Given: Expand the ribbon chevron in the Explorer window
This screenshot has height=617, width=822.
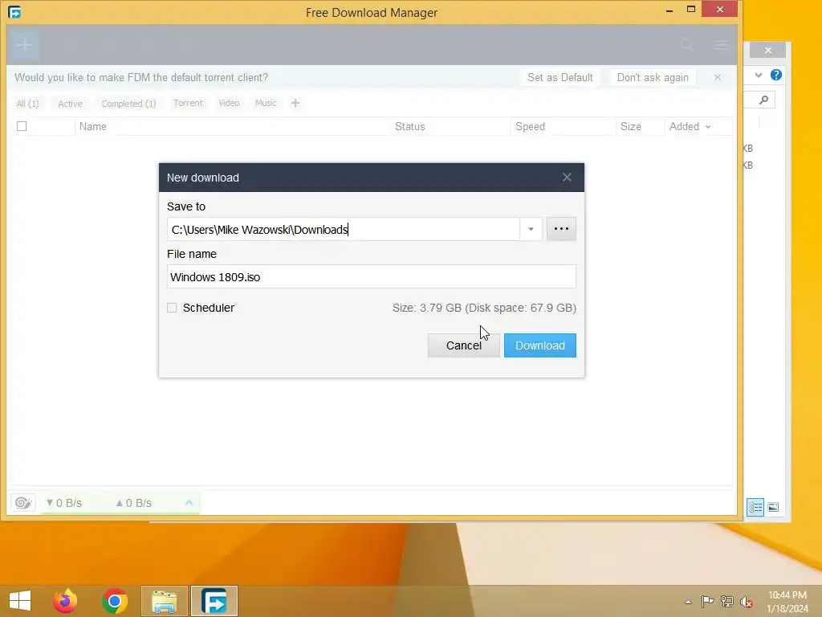Looking at the screenshot, I should click(758, 75).
